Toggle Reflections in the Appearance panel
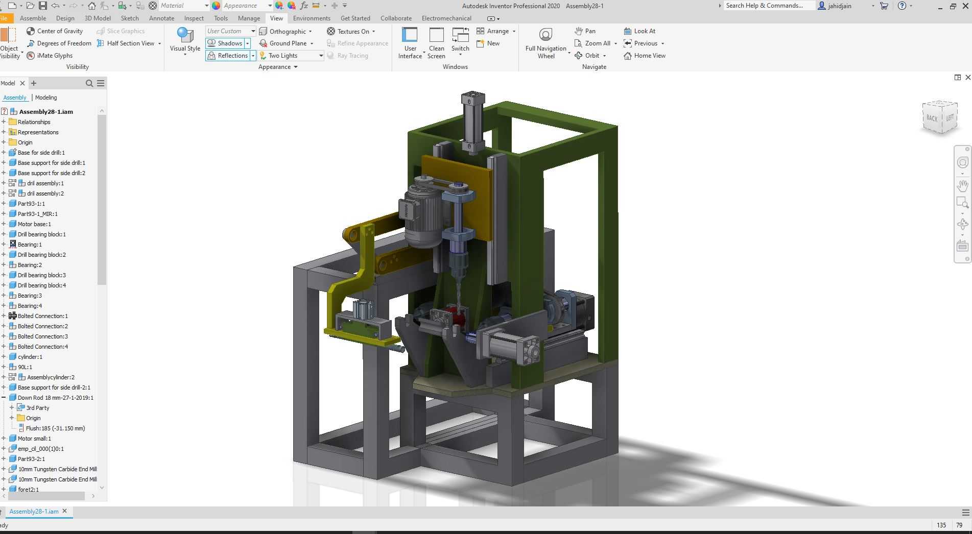The image size is (972, 534). point(227,56)
